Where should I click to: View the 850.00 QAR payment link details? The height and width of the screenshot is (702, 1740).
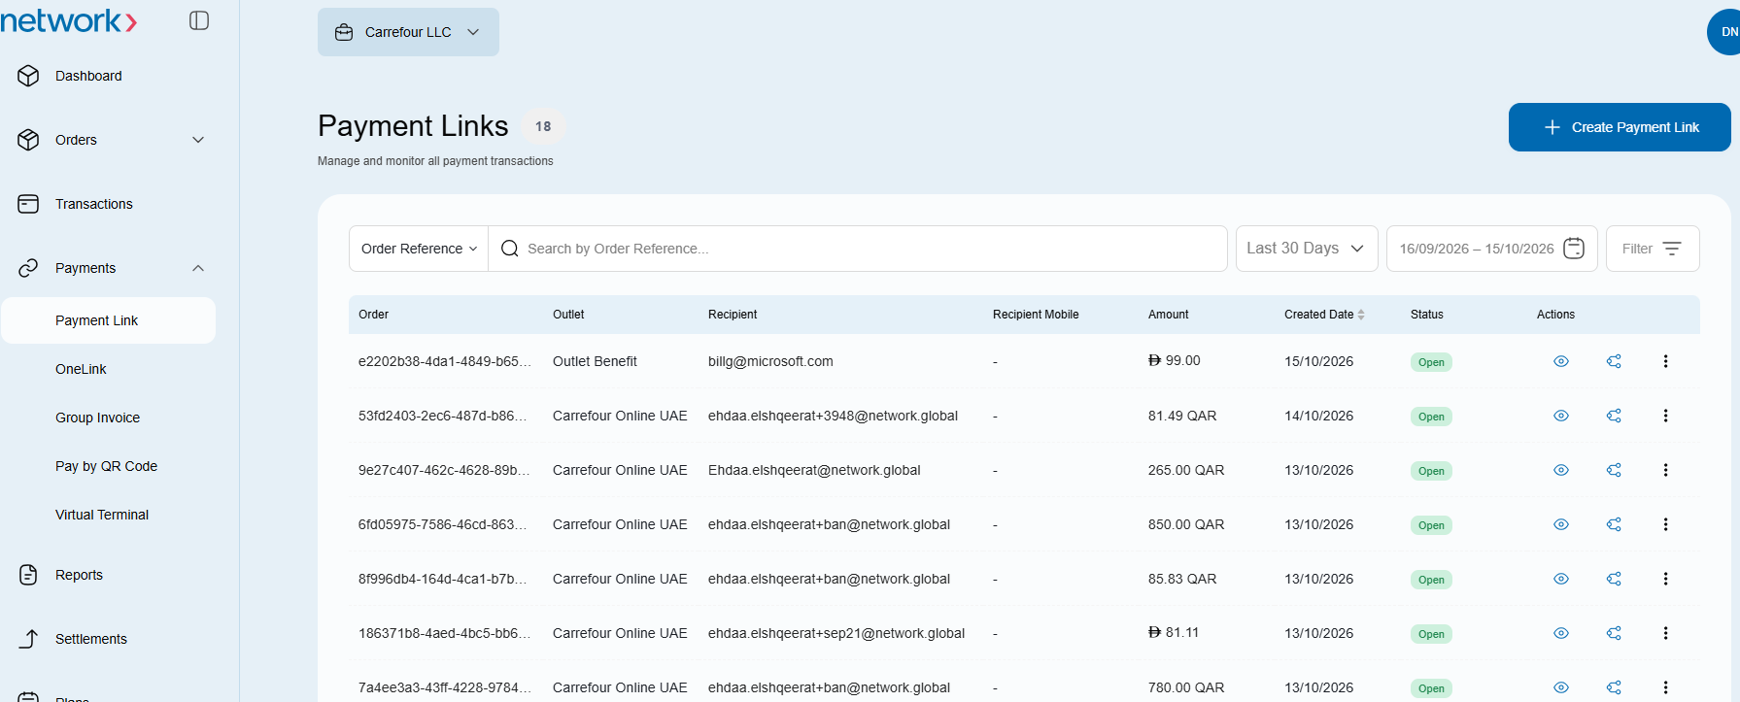(1561, 524)
